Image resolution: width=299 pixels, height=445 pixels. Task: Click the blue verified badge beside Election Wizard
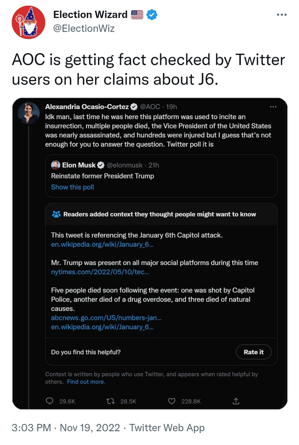152,15
